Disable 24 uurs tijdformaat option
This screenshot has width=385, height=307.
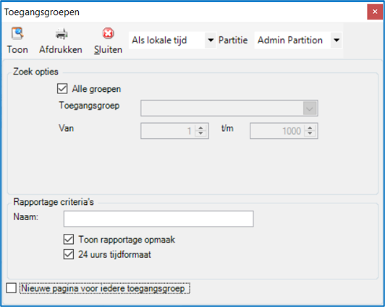pyautogui.click(x=69, y=254)
